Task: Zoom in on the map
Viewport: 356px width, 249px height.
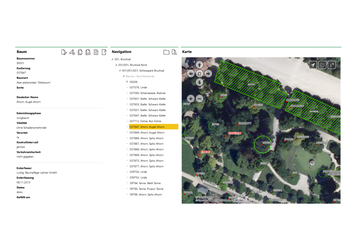Action: coord(190,99)
